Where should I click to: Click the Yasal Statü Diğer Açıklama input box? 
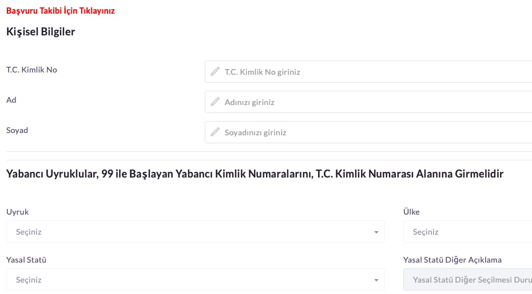click(466, 280)
